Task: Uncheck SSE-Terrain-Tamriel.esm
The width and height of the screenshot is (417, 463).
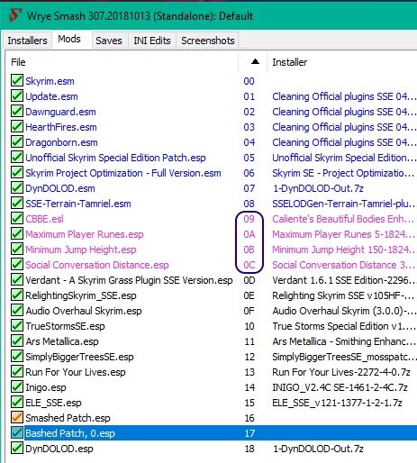Action: [17, 204]
